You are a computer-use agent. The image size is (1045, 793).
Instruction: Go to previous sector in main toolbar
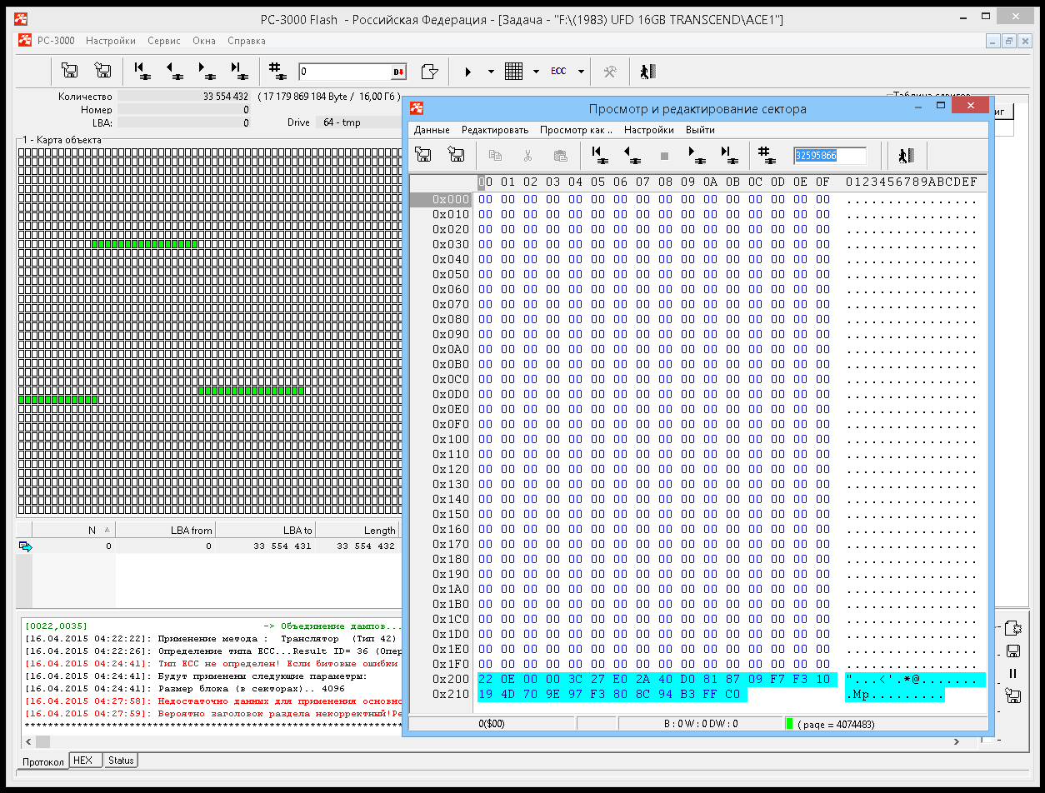point(175,72)
